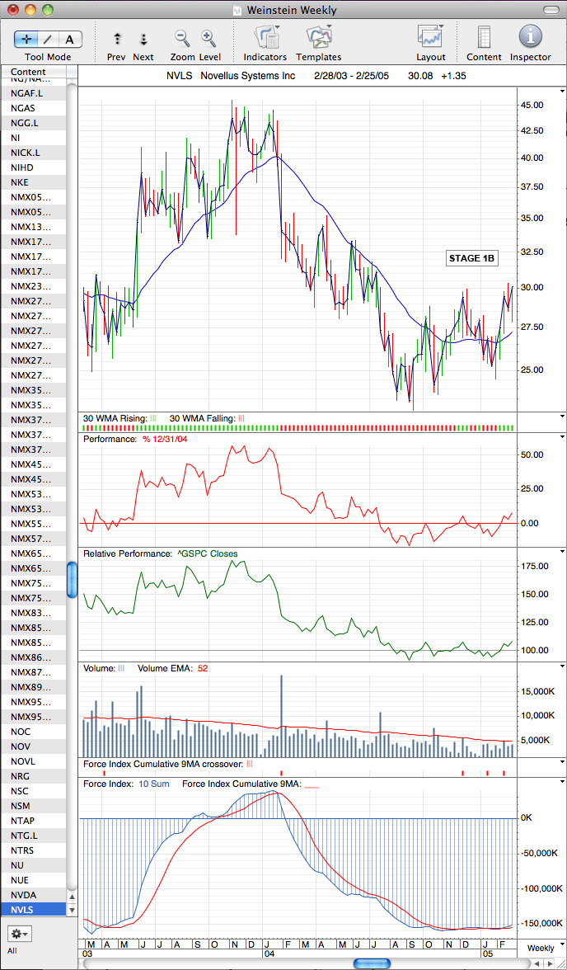Open the Volume panel dropdown triangle

coord(562,666)
